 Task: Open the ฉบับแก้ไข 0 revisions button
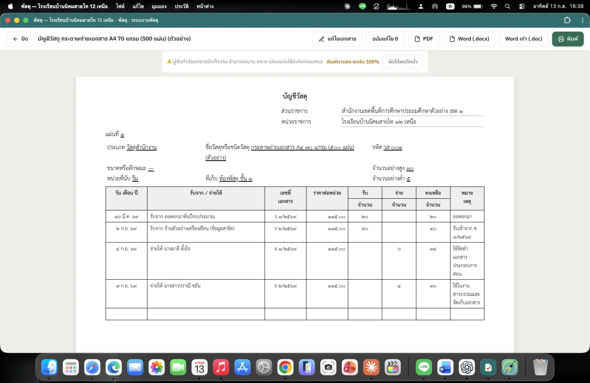pos(385,39)
